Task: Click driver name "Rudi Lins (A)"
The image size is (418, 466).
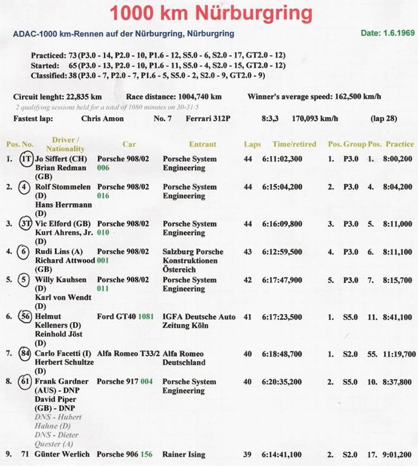Action: 59,252
